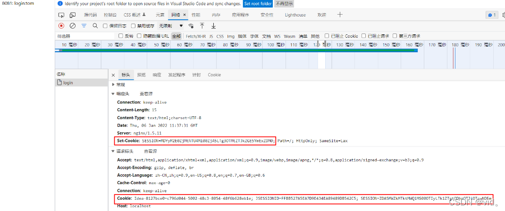Filter requests by 文档 type
505x211 pixels.
[266, 36]
